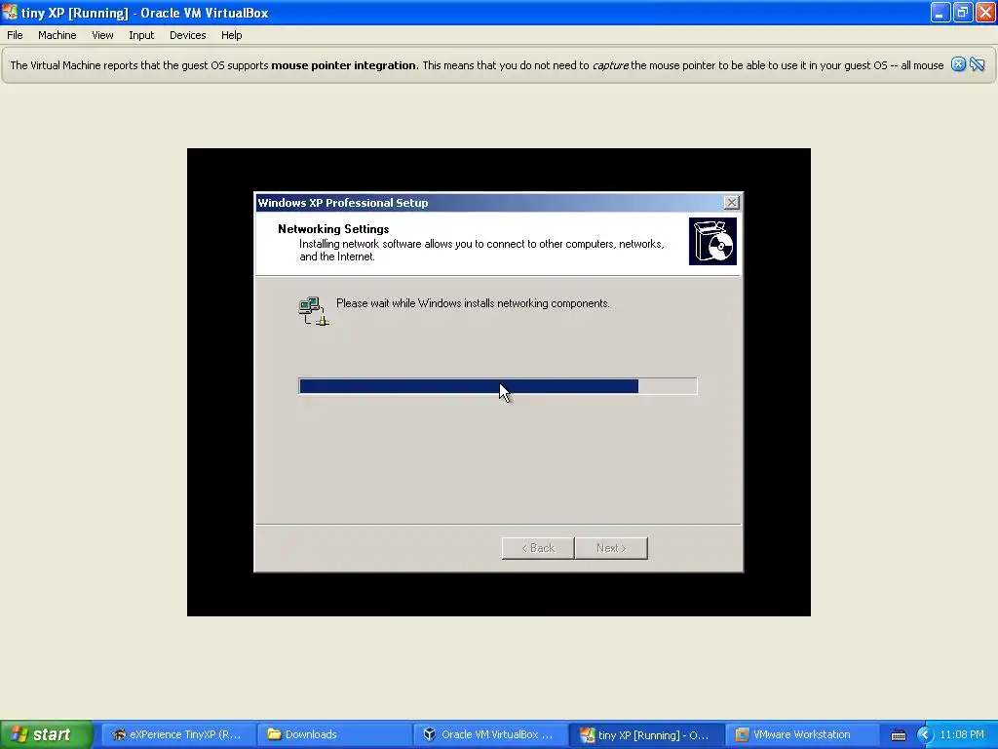Click the setup CD box icon
The height and width of the screenshot is (749, 998).
[x=712, y=242]
